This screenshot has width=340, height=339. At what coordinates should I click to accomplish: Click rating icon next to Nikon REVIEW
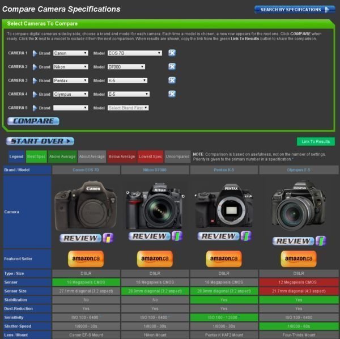point(177,236)
